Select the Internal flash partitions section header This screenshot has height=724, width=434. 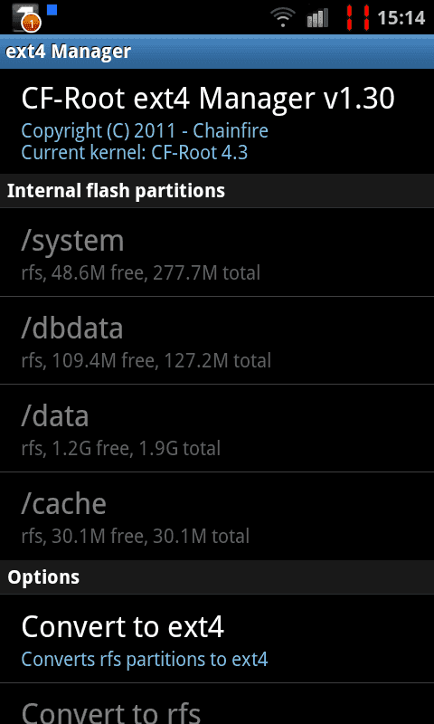tap(217, 191)
